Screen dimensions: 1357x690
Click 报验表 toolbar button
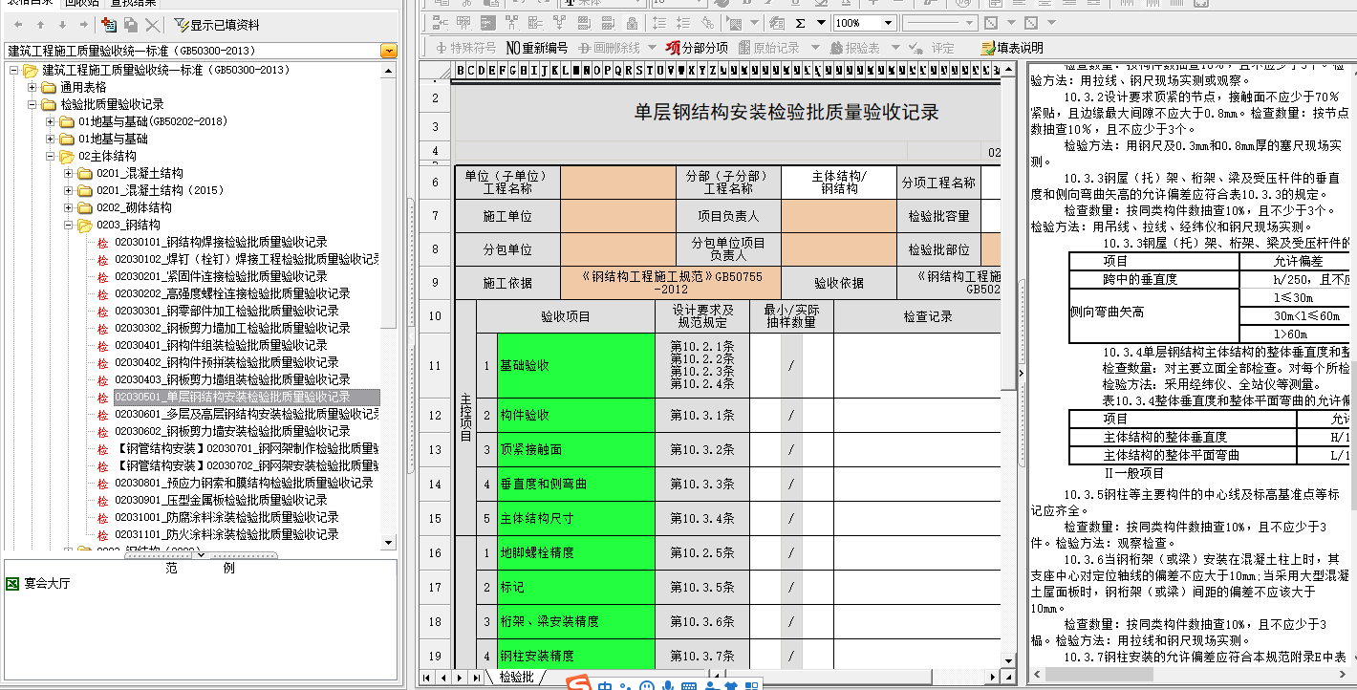click(856, 48)
